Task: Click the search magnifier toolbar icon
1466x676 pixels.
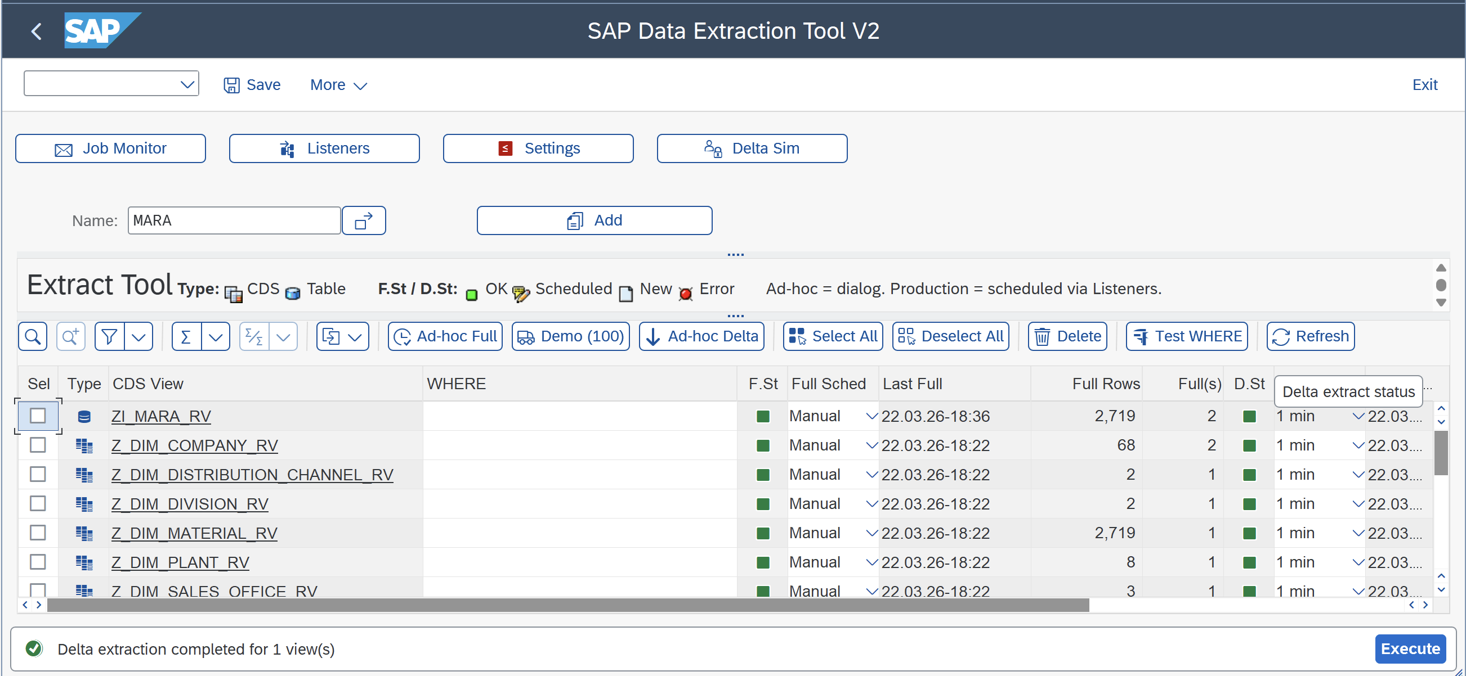Action: tap(33, 336)
